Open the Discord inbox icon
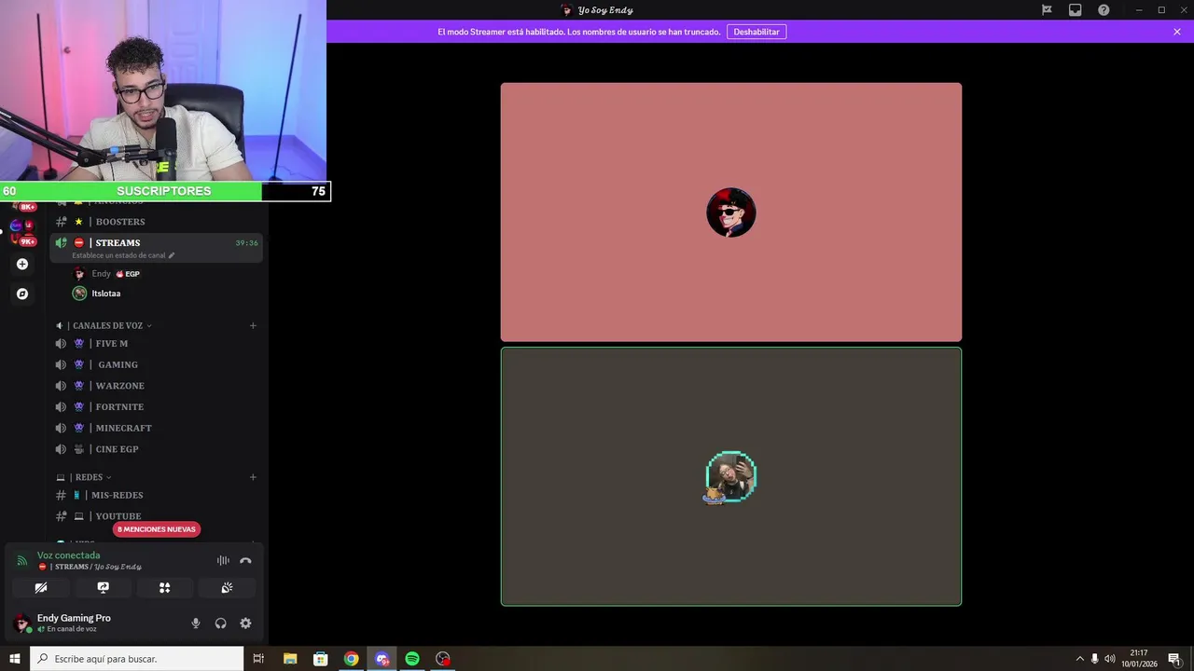Viewport: 1194px width, 671px height. pos(1075,10)
